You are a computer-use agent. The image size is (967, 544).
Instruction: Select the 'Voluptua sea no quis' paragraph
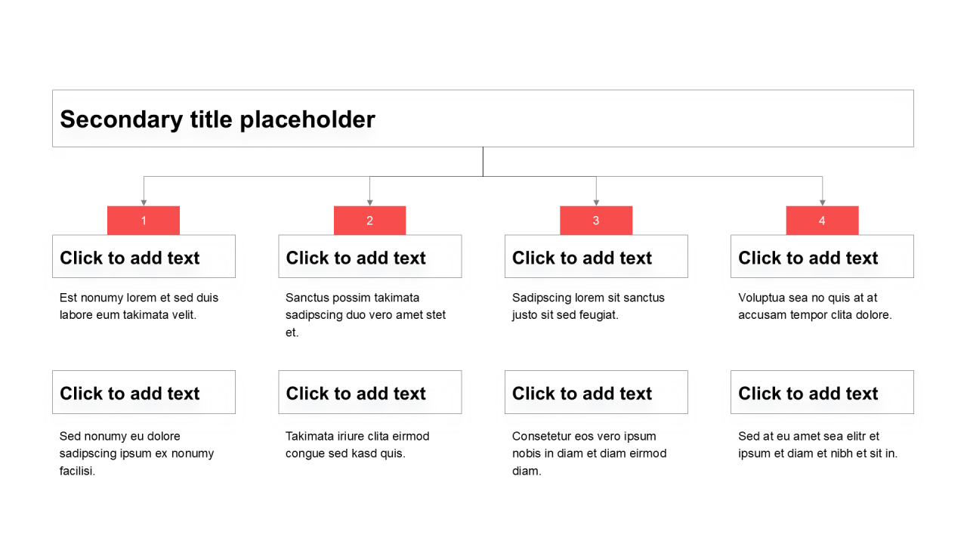[815, 306]
